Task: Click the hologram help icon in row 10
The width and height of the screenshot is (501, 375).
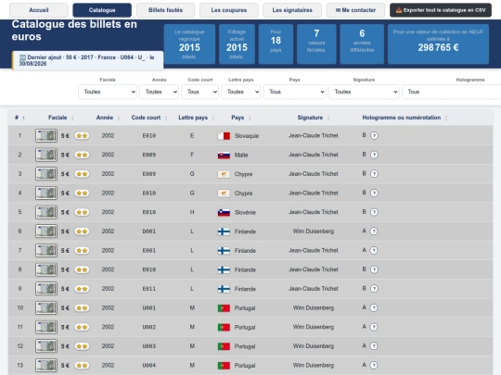Action: tap(374, 307)
